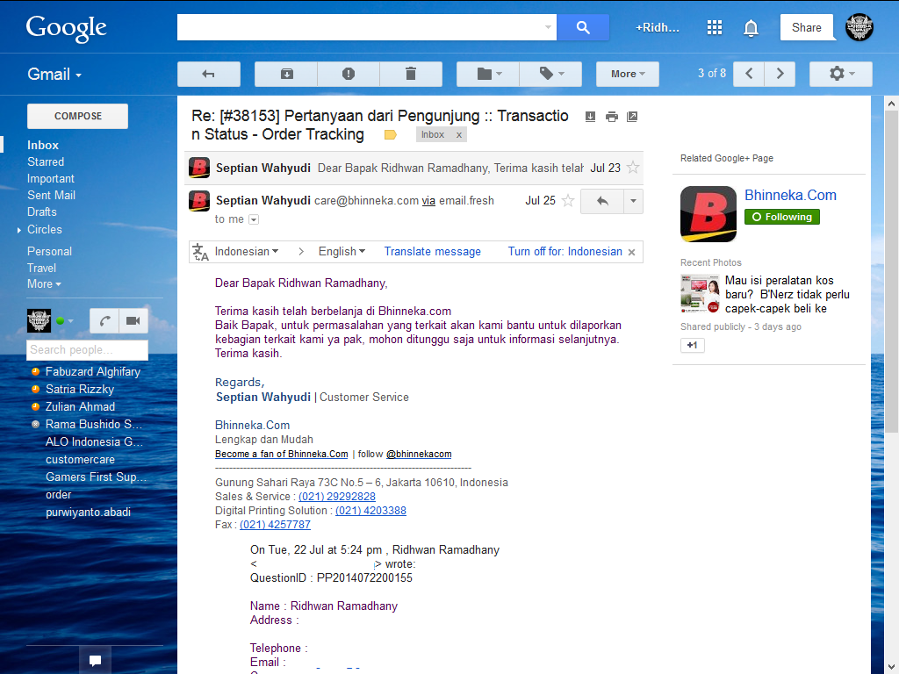The width and height of the screenshot is (899, 674).
Task: Open the Travel label
Action: (42, 268)
